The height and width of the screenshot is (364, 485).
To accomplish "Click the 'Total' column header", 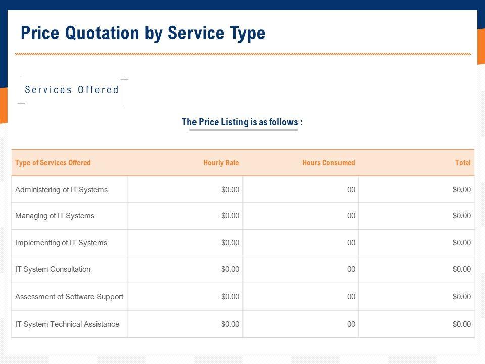I will click(462, 163).
